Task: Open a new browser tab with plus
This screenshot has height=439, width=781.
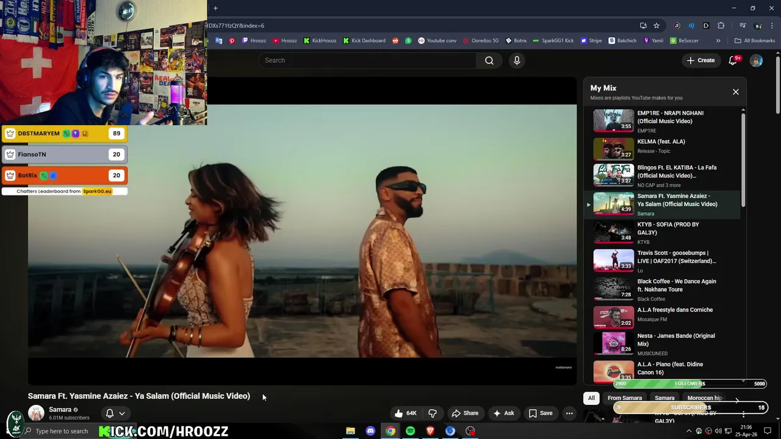Action: tap(215, 8)
